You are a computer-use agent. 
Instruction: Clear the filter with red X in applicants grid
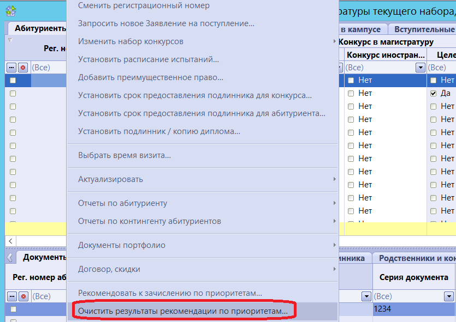point(23,68)
